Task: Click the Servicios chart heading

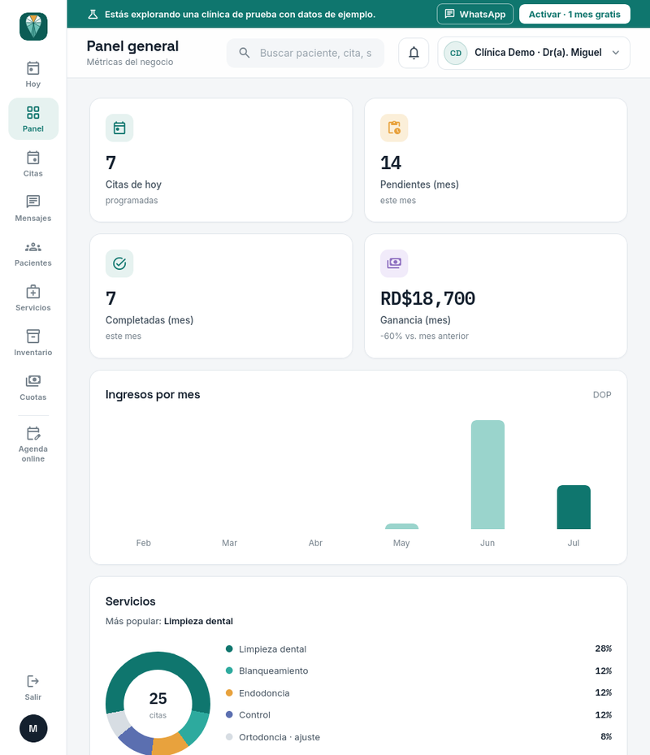Action: coord(131,601)
